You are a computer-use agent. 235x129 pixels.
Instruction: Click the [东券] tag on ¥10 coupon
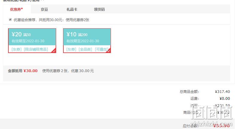[x=71, y=49]
